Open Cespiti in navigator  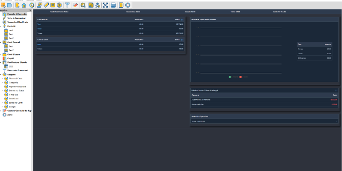10,58
